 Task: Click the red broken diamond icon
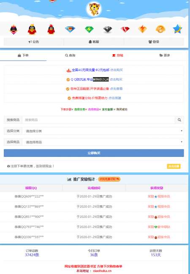125,29
